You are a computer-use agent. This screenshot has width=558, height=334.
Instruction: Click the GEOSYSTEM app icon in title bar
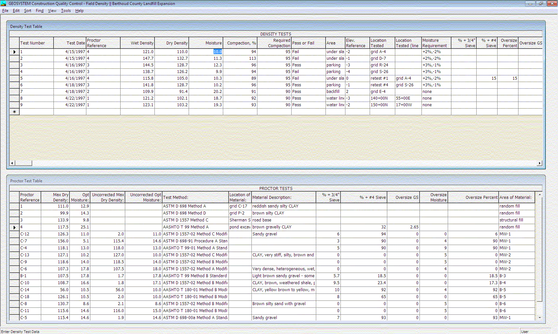(4, 4)
